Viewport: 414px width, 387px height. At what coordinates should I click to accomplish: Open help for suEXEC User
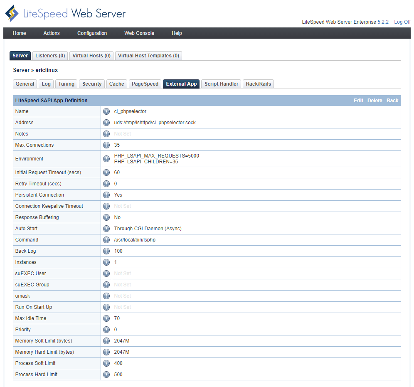(106, 273)
